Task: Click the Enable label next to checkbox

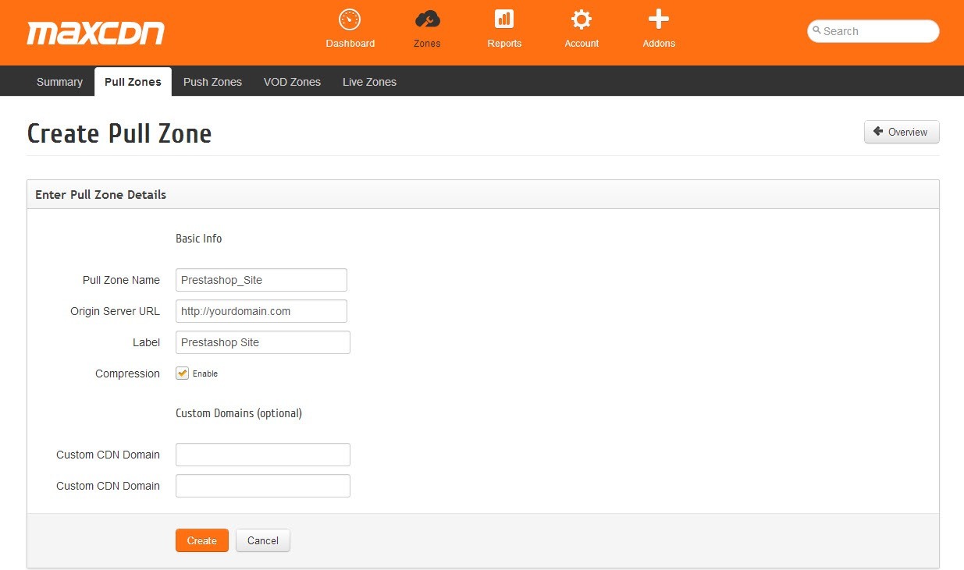Action: [x=205, y=374]
